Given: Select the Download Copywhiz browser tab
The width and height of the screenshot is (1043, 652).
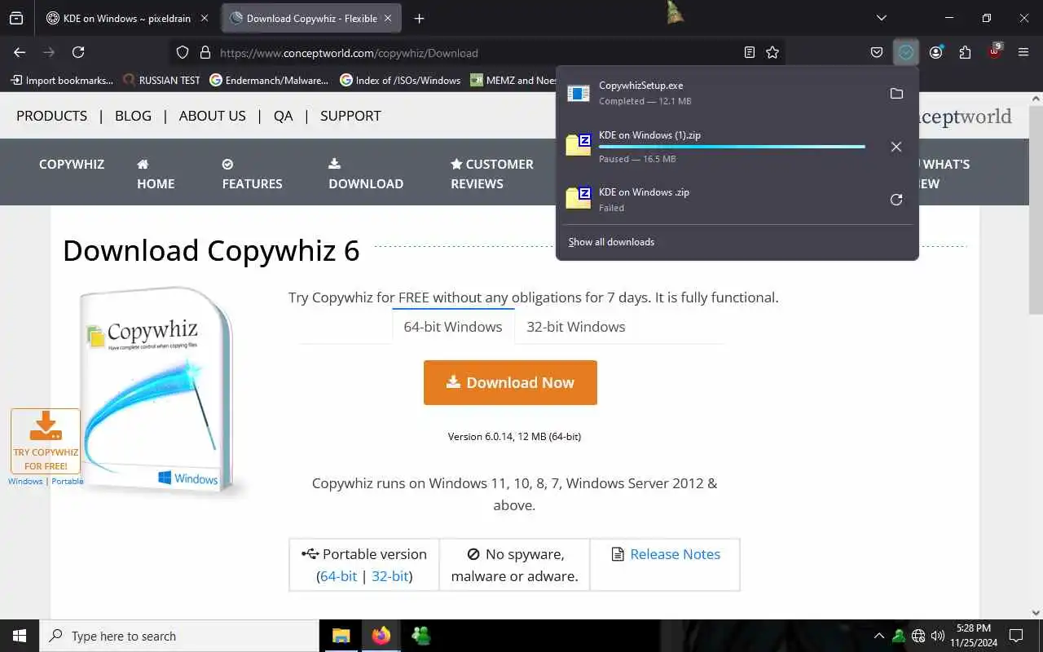Looking at the screenshot, I should (311, 18).
